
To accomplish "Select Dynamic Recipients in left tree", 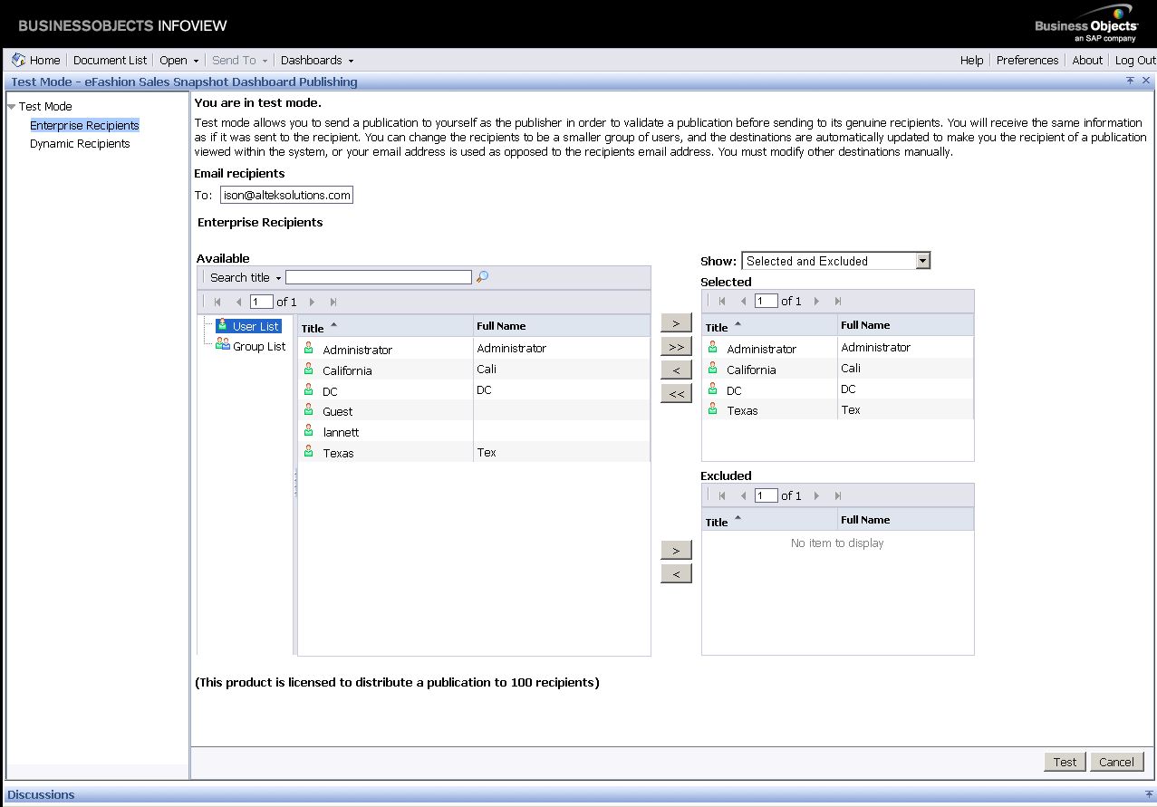I will click(x=80, y=143).
